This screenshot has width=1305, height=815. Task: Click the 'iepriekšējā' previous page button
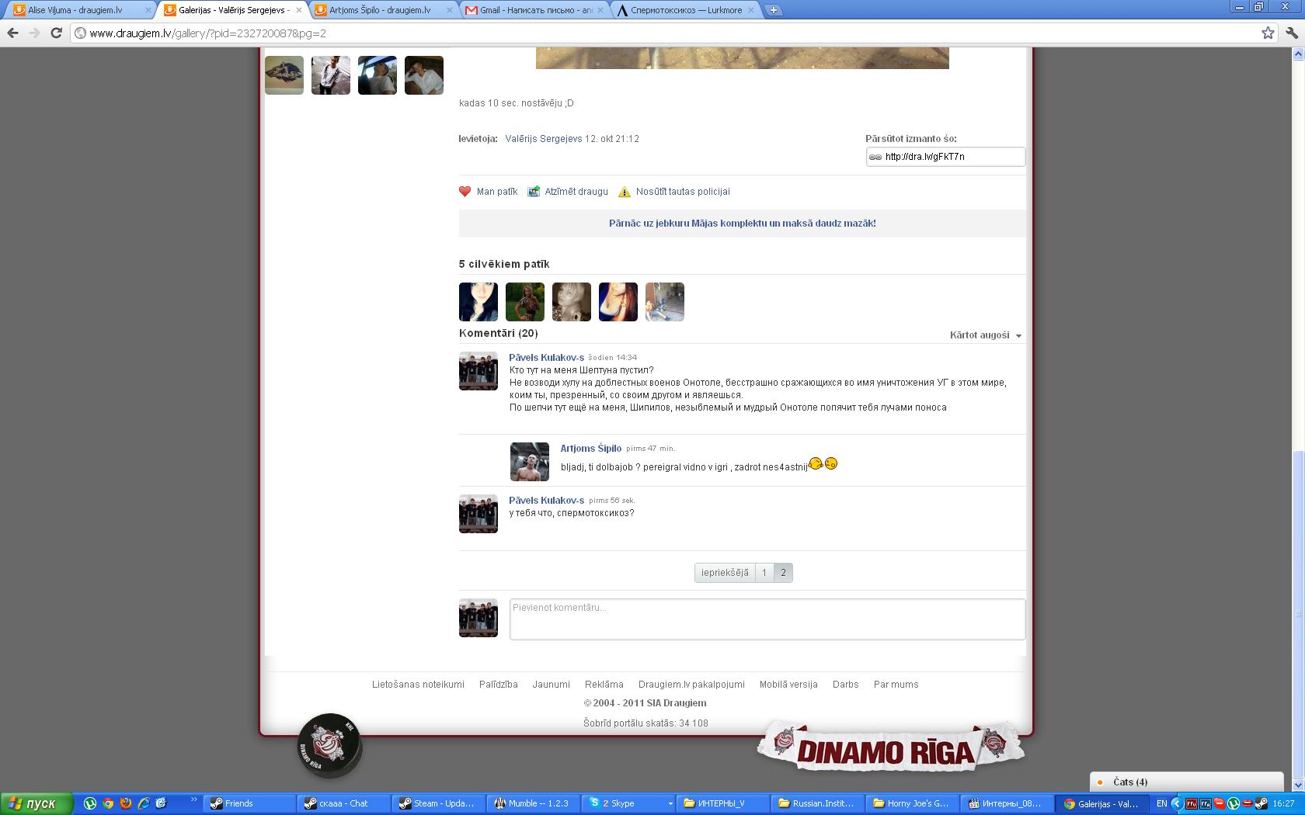725,573
